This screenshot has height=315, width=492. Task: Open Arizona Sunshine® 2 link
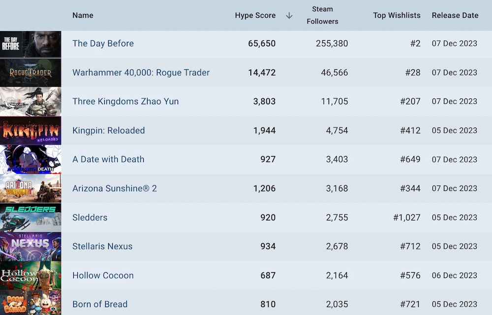click(x=115, y=188)
